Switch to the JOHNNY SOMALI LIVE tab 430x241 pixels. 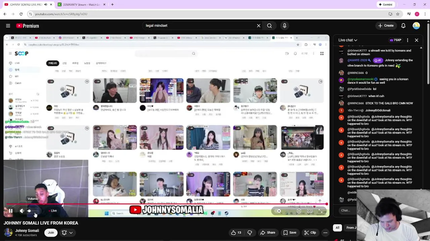(28, 4)
